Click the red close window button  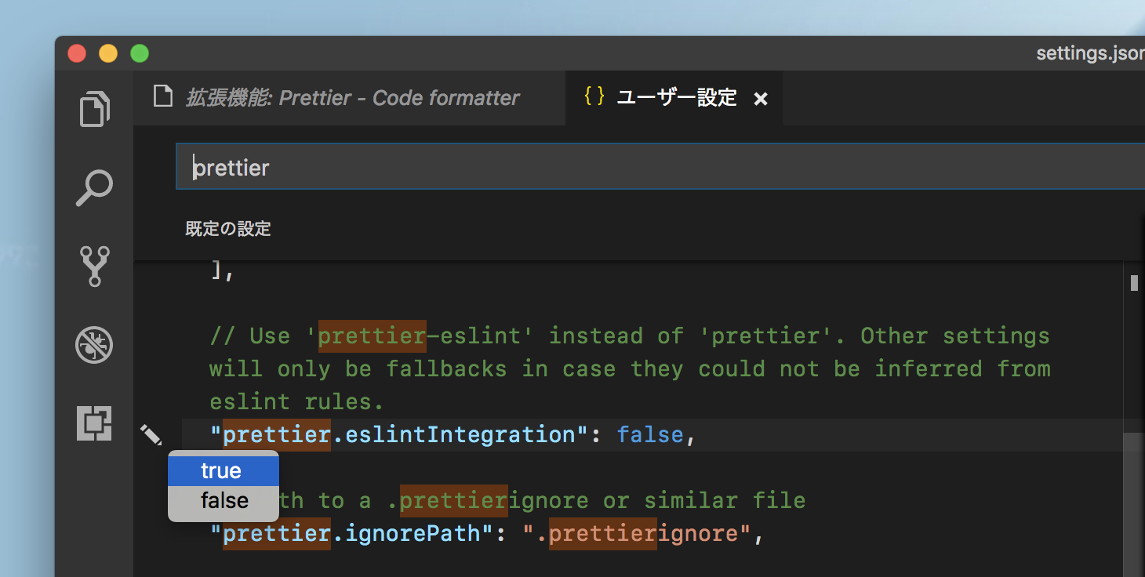point(77,53)
